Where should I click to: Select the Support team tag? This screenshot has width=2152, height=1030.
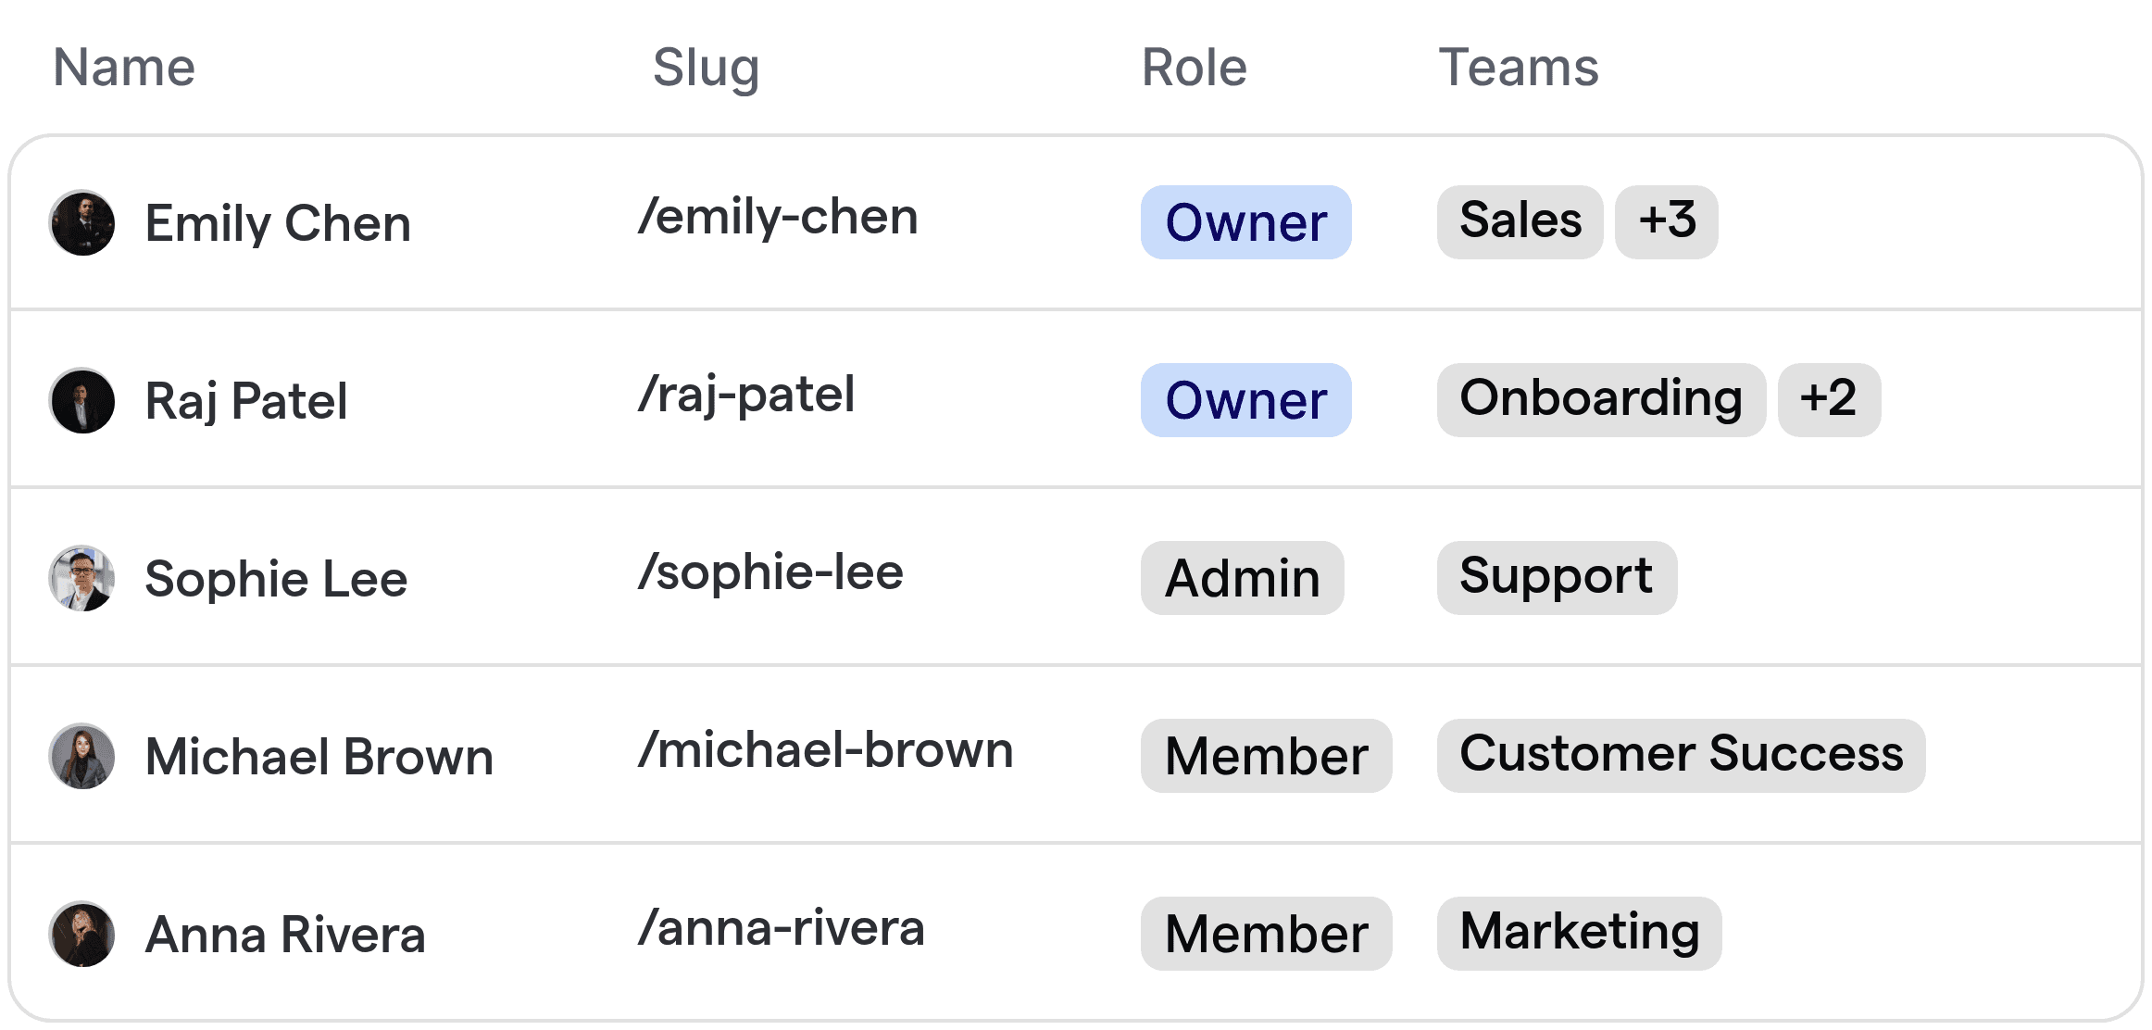click(1556, 577)
